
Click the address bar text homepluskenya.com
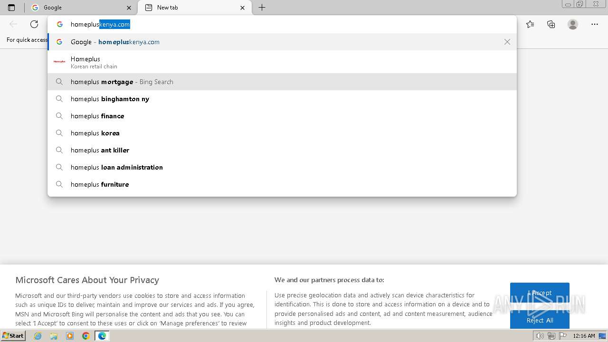tap(100, 24)
